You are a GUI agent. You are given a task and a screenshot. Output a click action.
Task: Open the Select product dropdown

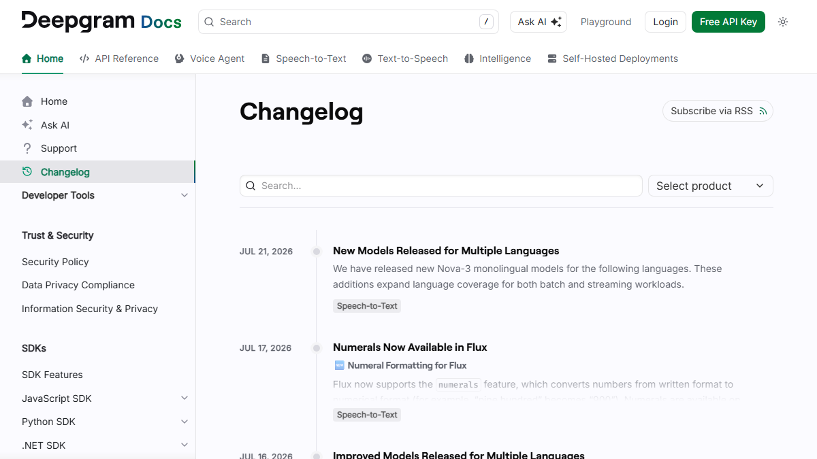coord(711,186)
